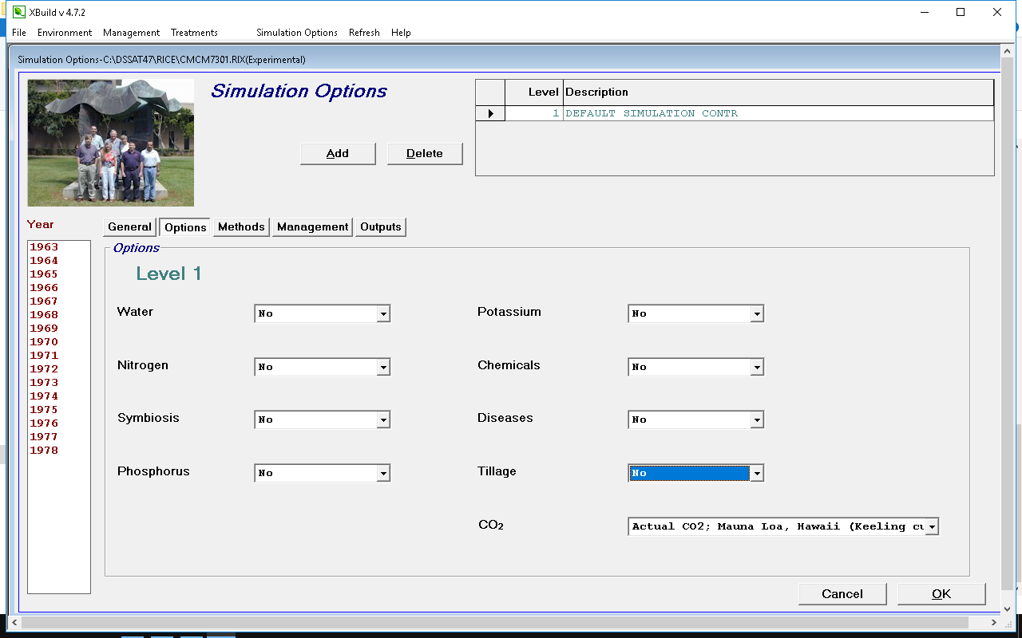Switch to the General tab
Viewport: 1022px width, 638px height.
pos(129,227)
